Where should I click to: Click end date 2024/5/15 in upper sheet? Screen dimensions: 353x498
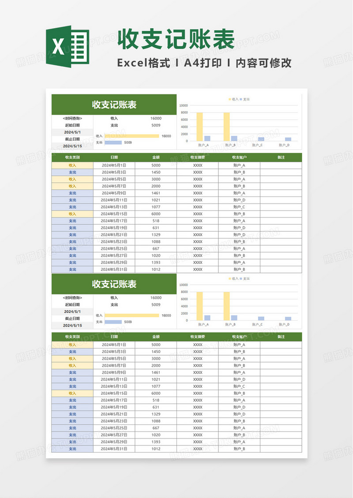72,146
